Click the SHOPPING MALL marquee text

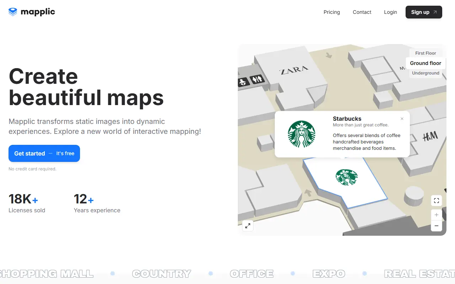47,274
